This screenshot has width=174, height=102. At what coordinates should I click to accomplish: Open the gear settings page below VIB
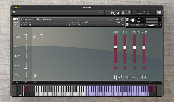click(26, 82)
